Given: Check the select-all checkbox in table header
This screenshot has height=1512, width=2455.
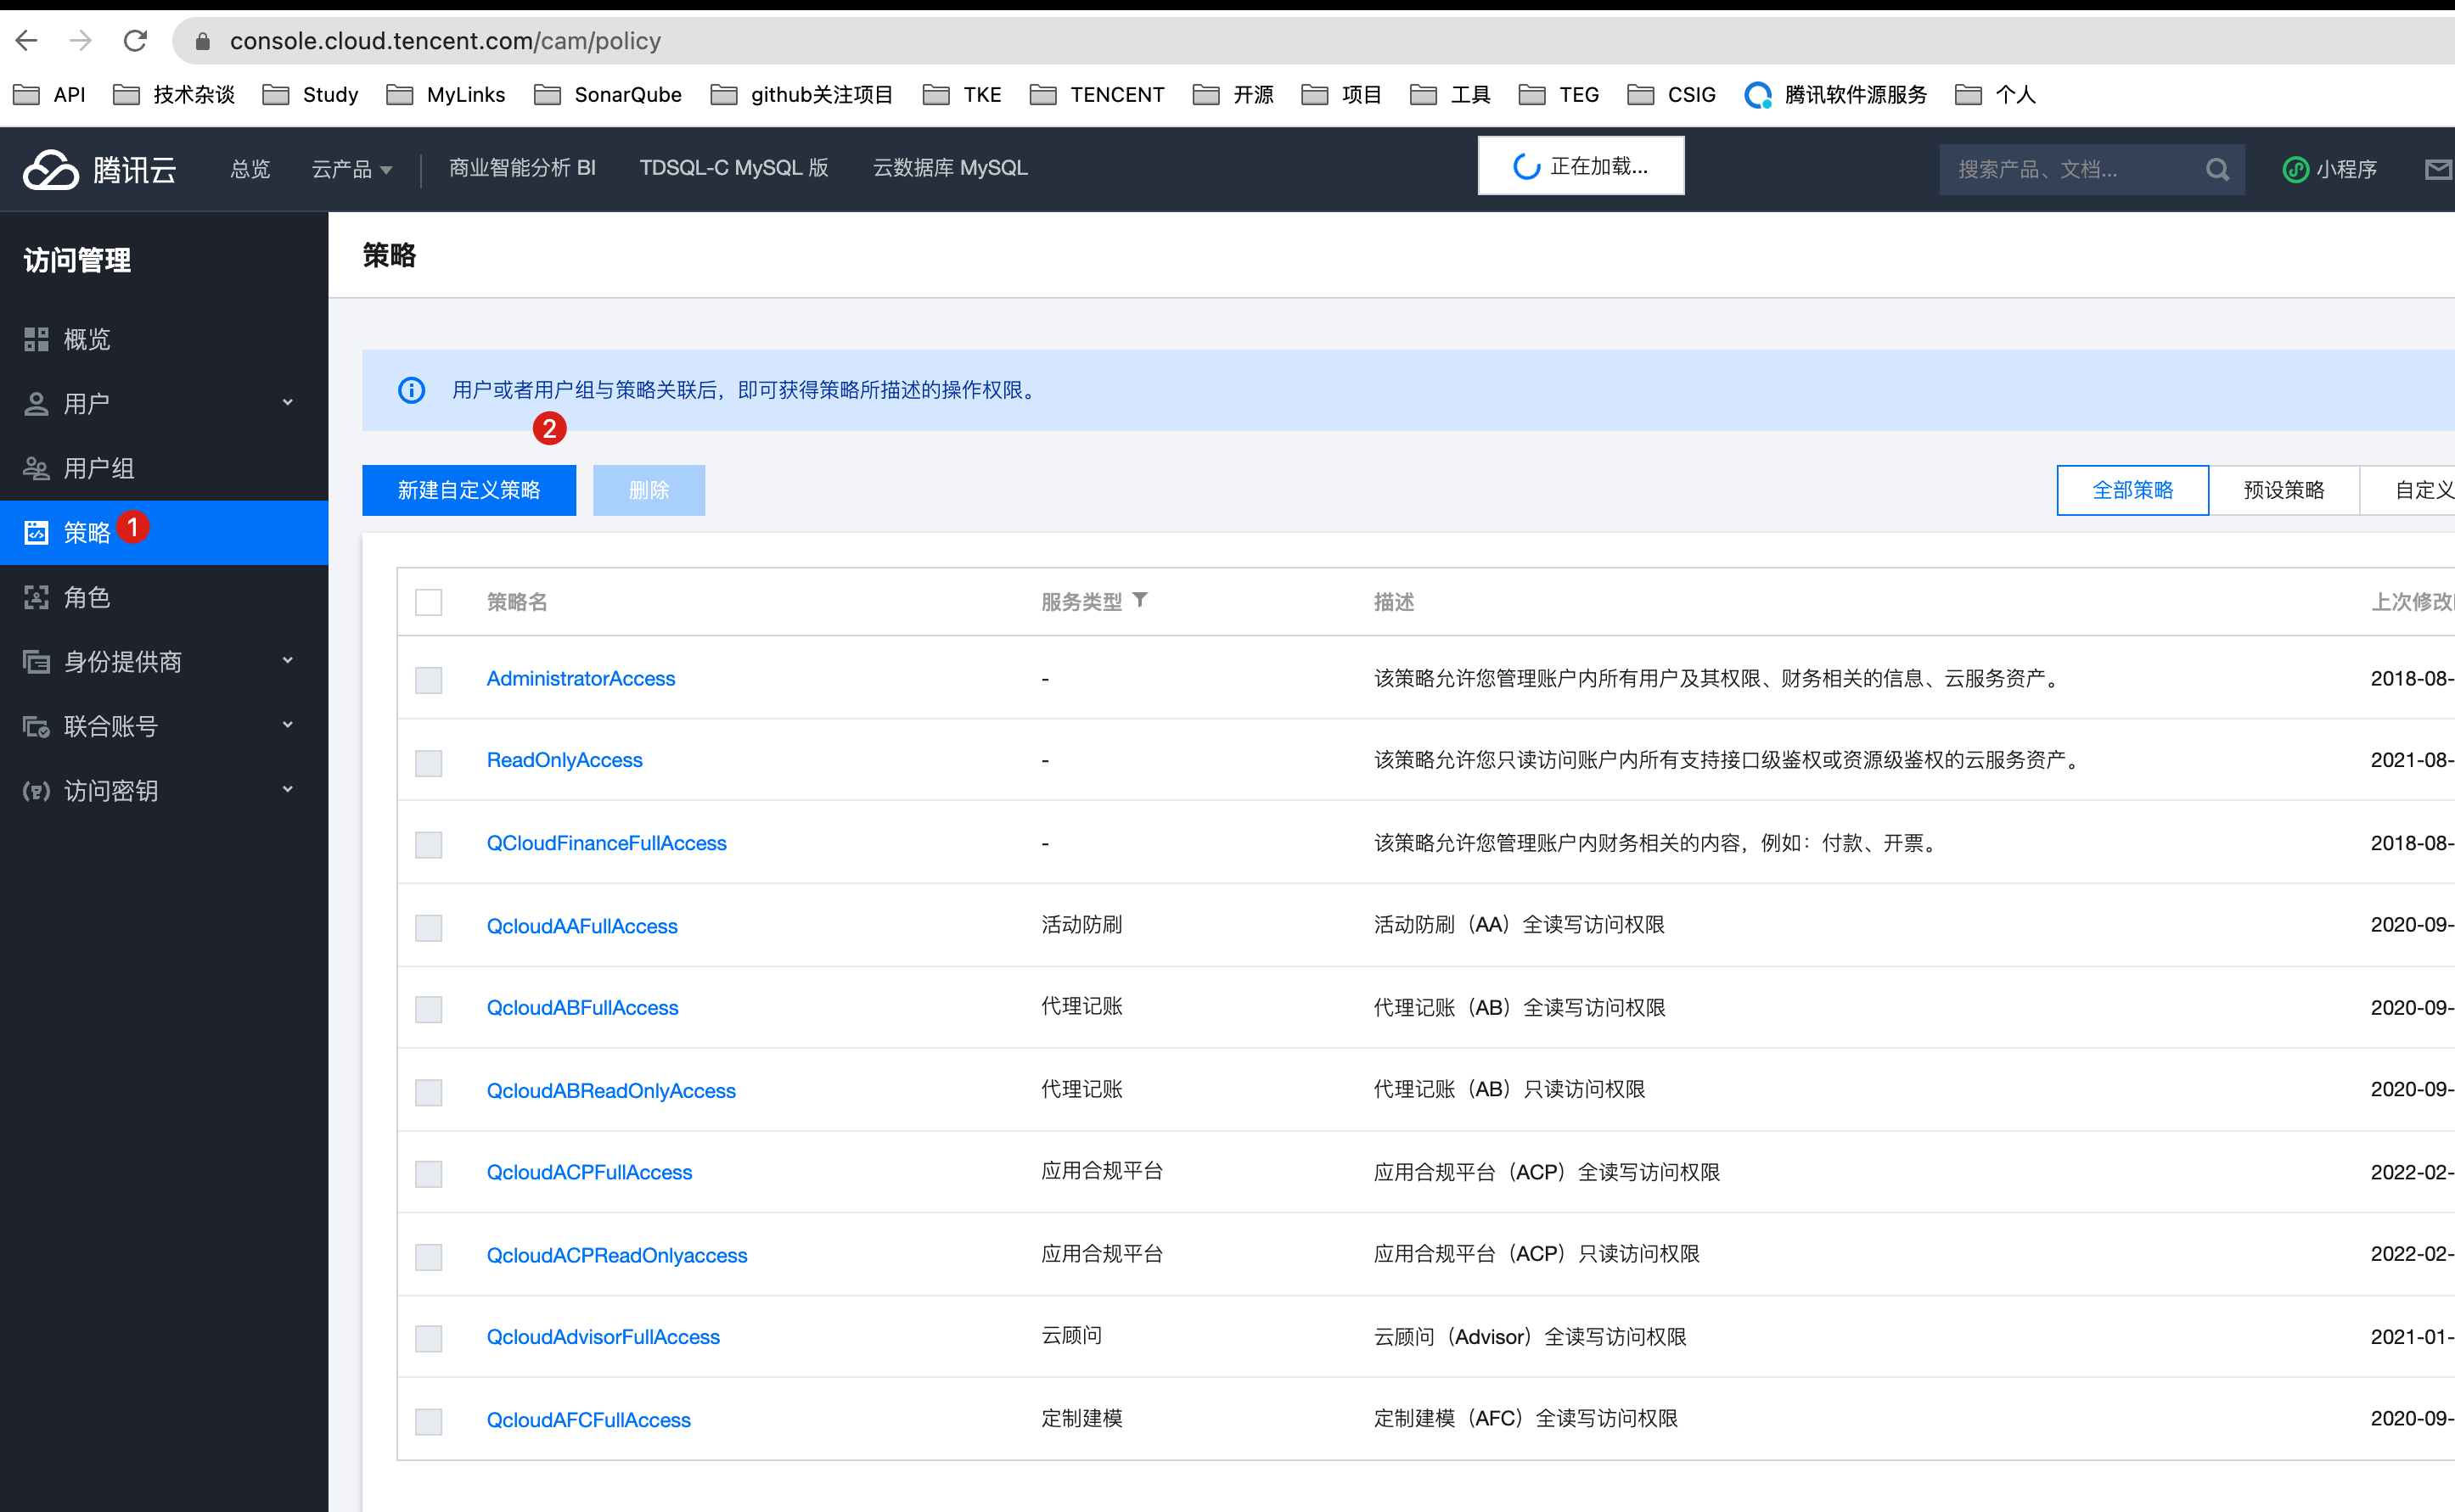Looking at the screenshot, I should 428,602.
